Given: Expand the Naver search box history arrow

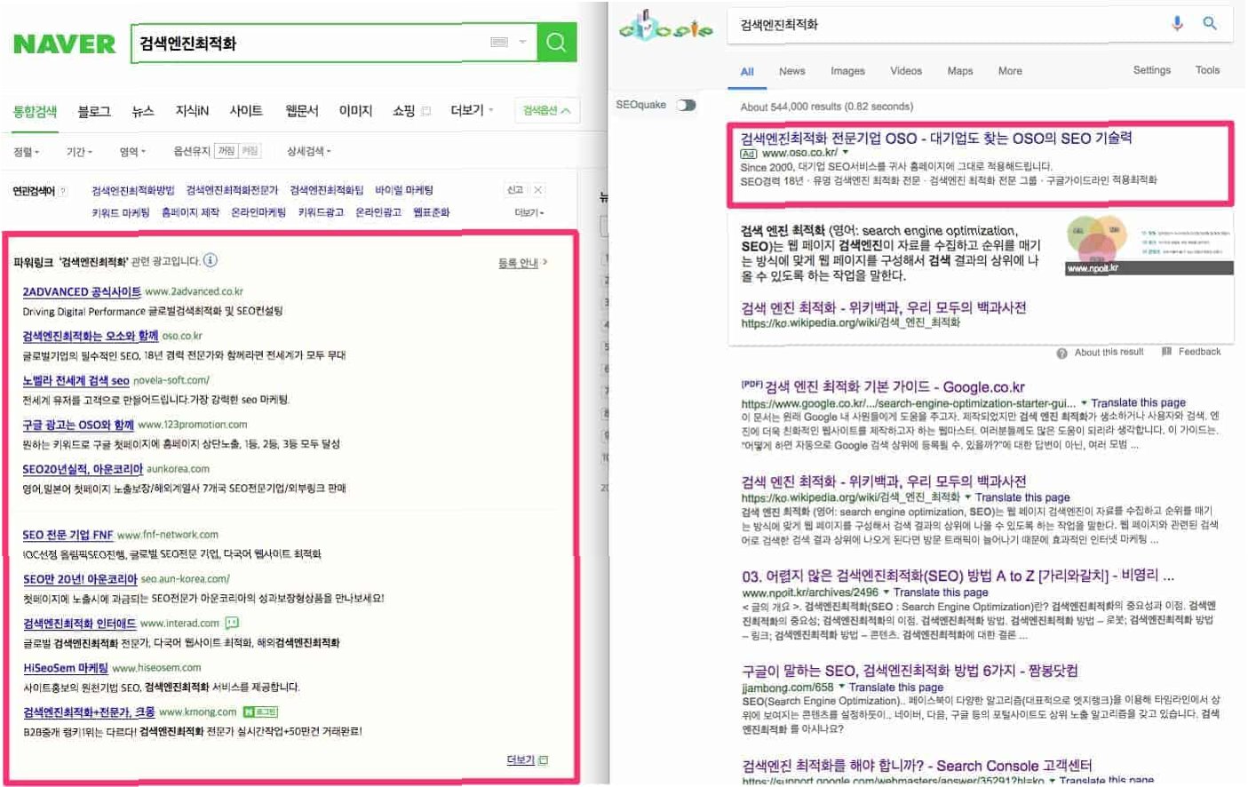Looking at the screenshot, I should (x=522, y=42).
